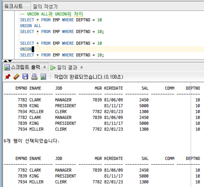Click the 스크립트 출력 tab icon
The image size is (204, 187).
7,67
